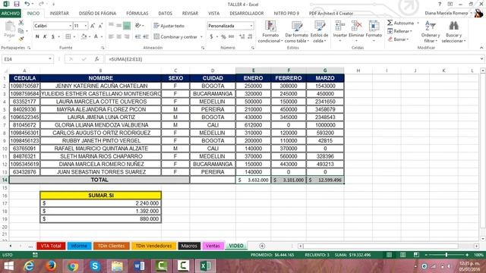
Task: Expand the font size 11 dropdown
Action: tap(86, 26)
